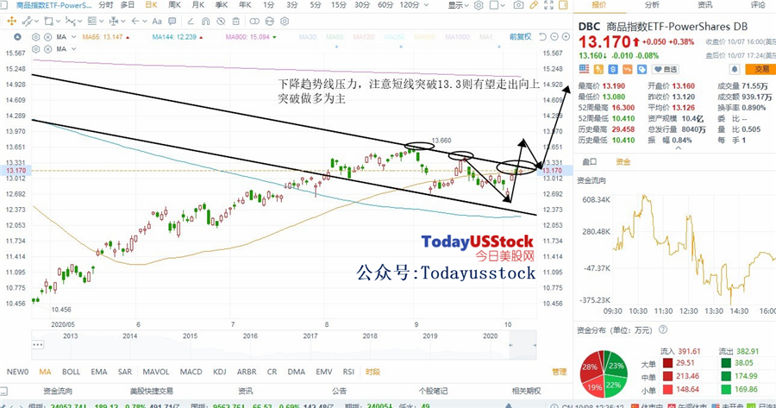Open trend line tool options arrow

(36, 22)
